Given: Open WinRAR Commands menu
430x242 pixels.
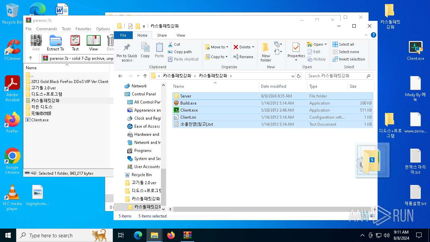Looking at the screenshot, I should pyautogui.click(x=47, y=29).
